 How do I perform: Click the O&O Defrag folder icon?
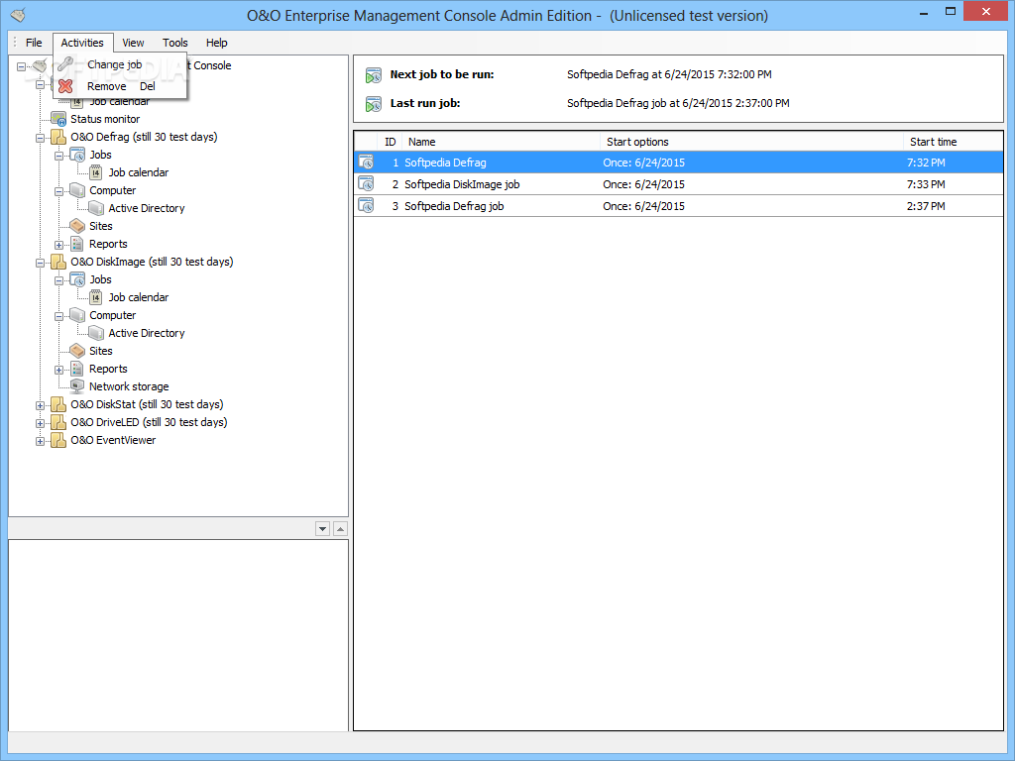[x=58, y=137]
